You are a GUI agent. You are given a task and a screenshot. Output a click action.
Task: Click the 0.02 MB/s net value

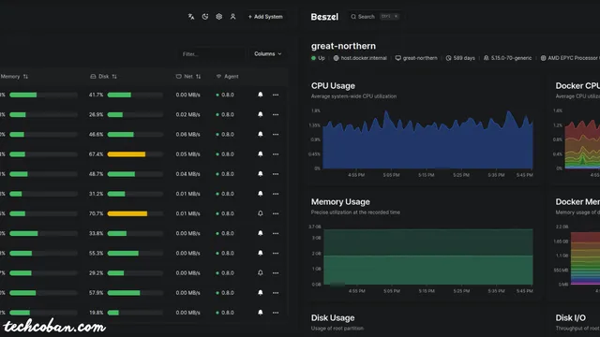pos(187,114)
